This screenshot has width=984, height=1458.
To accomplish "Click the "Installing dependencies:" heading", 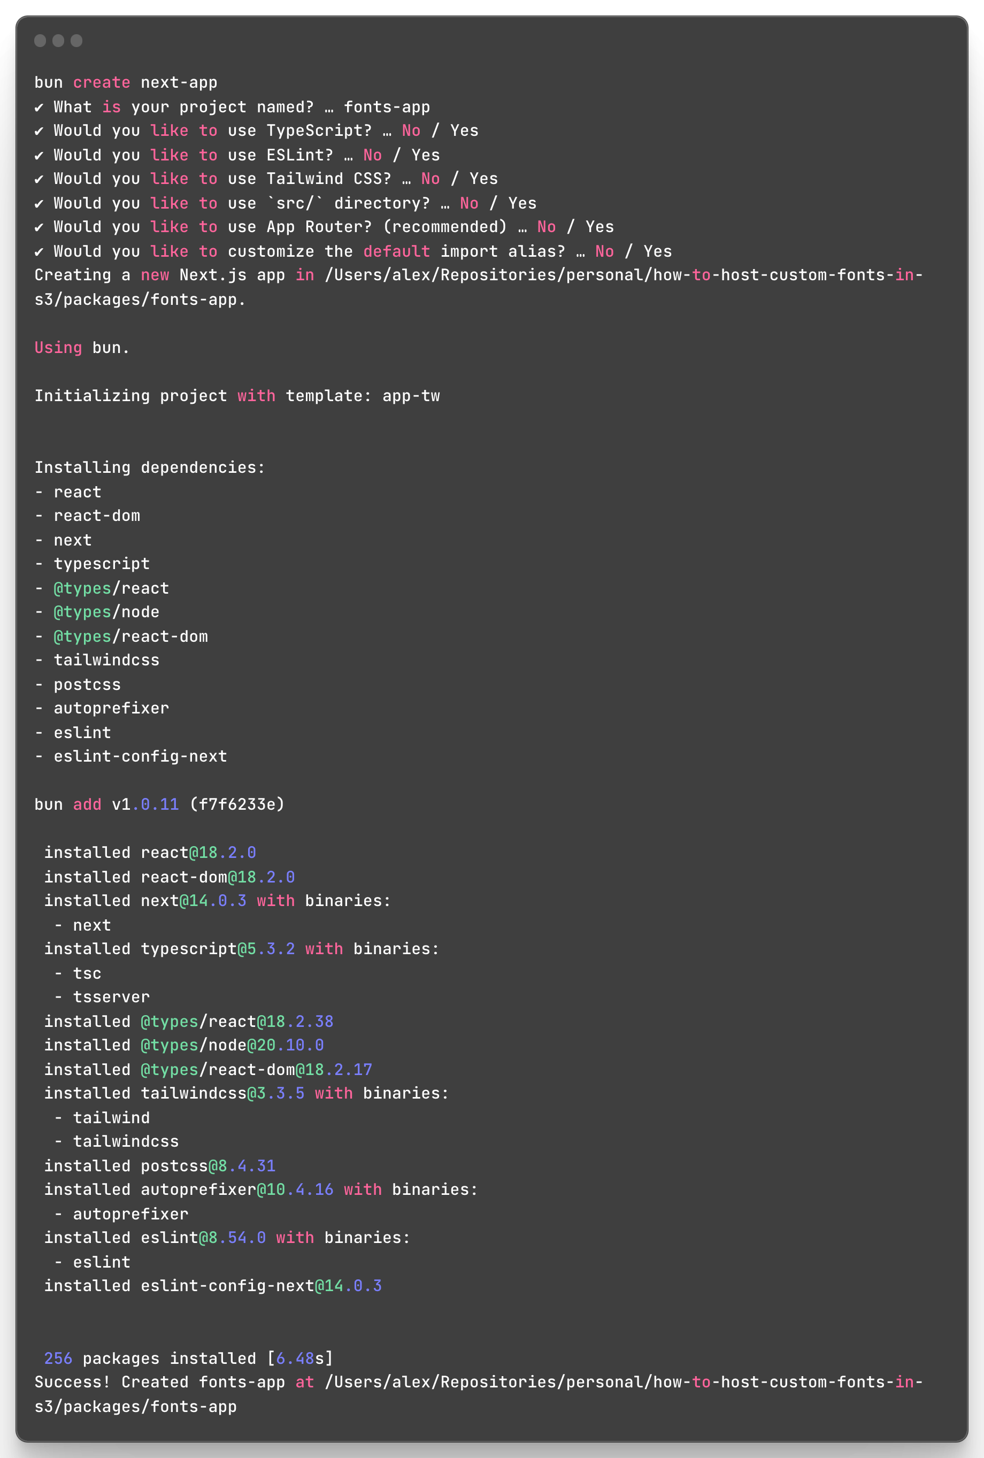I will [150, 467].
